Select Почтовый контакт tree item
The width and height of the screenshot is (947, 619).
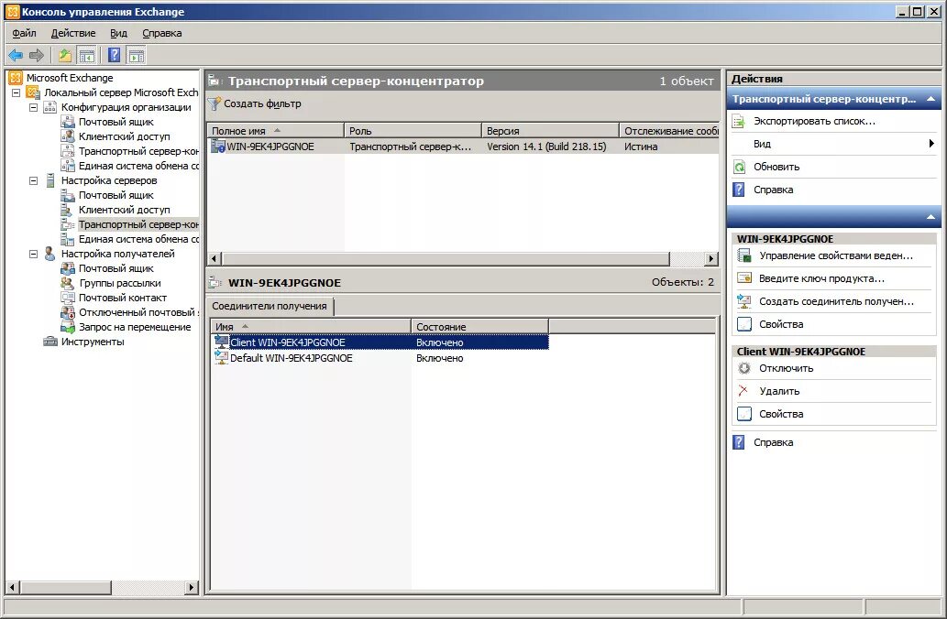tap(123, 298)
